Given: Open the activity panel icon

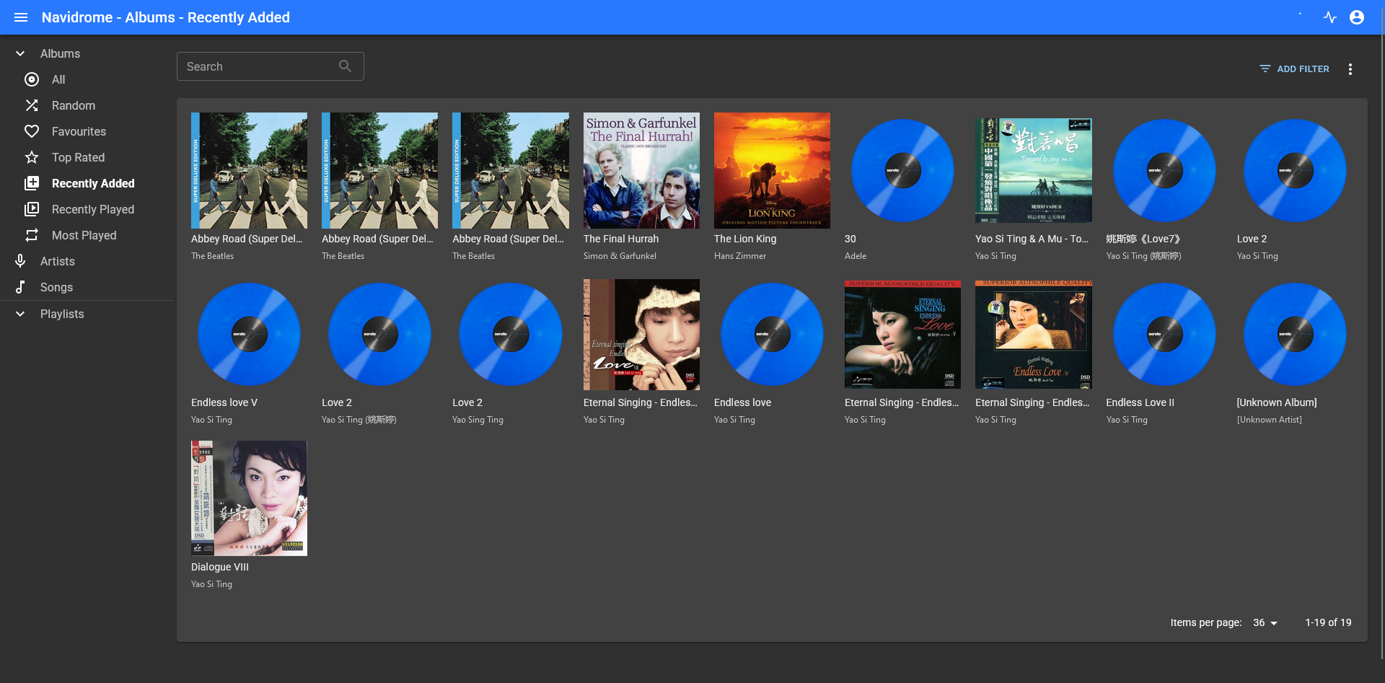Looking at the screenshot, I should (x=1330, y=17).
